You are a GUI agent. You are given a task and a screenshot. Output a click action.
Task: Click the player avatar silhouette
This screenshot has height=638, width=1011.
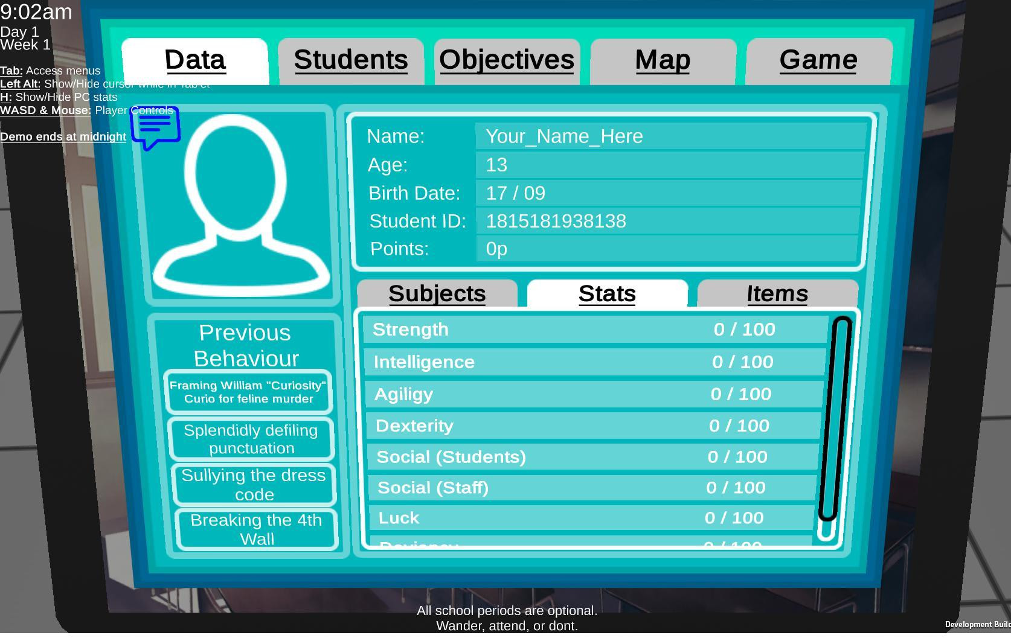click(240, 205)
